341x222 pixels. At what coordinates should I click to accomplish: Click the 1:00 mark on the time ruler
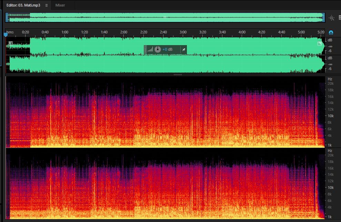pos(65,32)
